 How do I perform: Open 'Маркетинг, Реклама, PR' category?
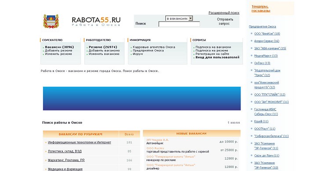coord(66,160)
